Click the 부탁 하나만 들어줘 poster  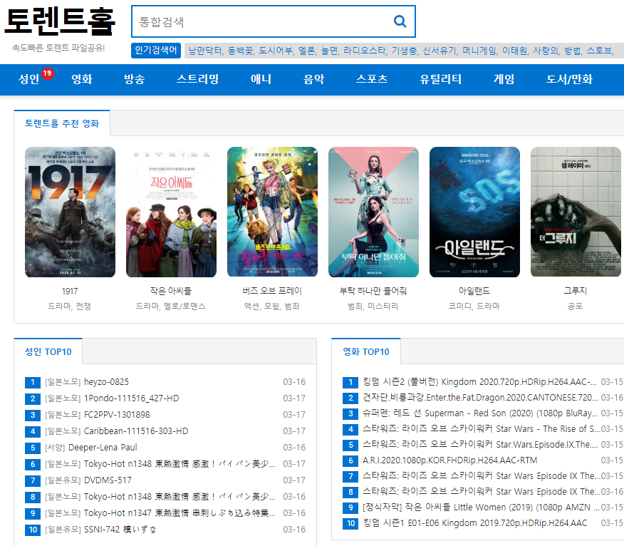373,212
